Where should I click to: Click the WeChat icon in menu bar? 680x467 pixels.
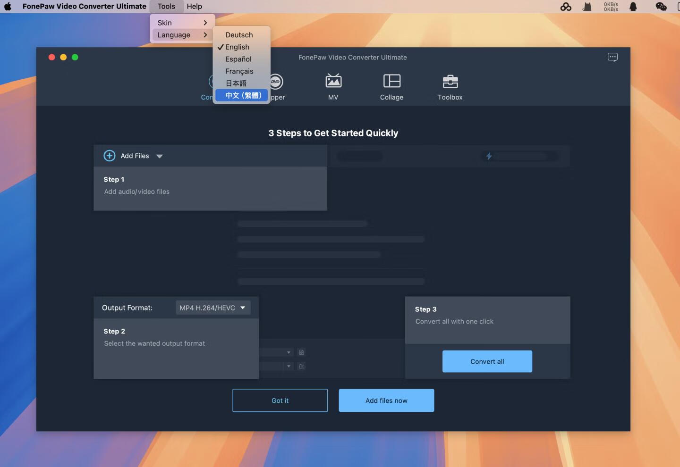(661, 6)
